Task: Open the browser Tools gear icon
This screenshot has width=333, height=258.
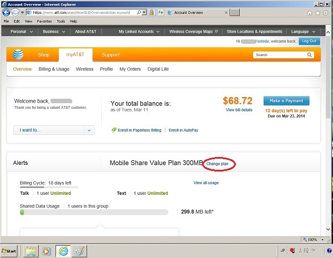Action: (x=325, y=13)
